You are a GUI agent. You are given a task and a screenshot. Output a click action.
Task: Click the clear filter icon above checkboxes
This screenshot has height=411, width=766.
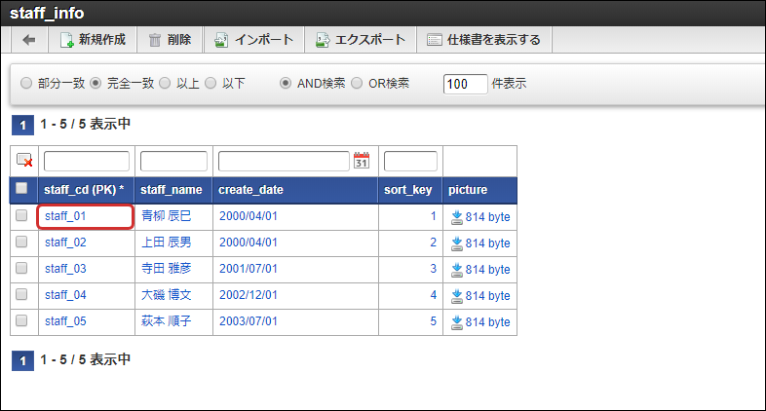(x=24, y=161)
